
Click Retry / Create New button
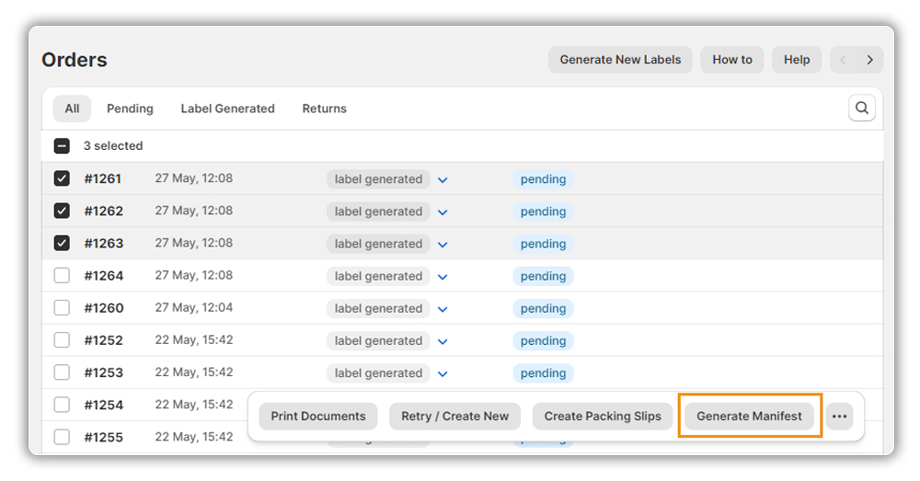coord(454,417)
